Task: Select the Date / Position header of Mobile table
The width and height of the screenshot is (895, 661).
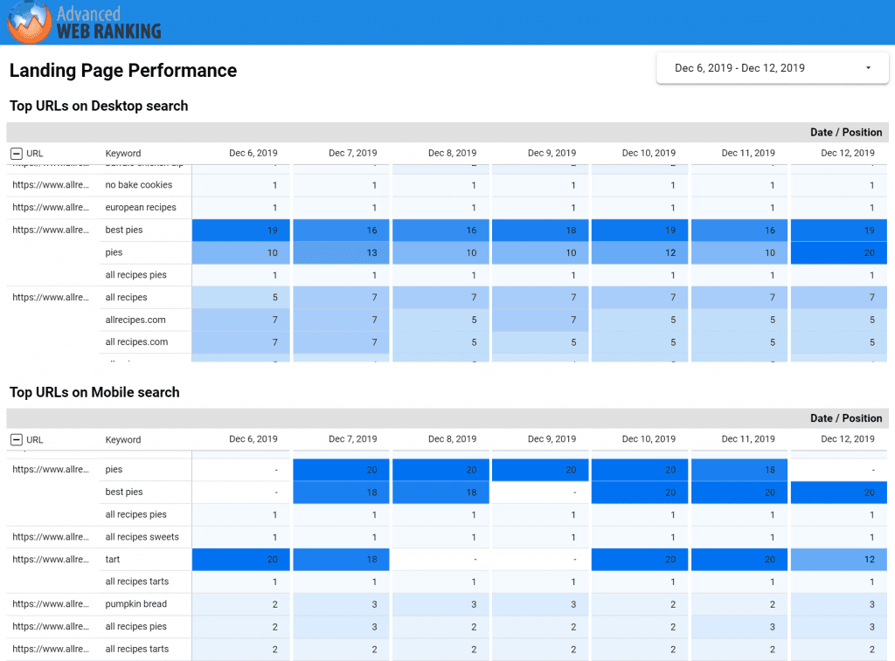Action: [x=846, y=418]
